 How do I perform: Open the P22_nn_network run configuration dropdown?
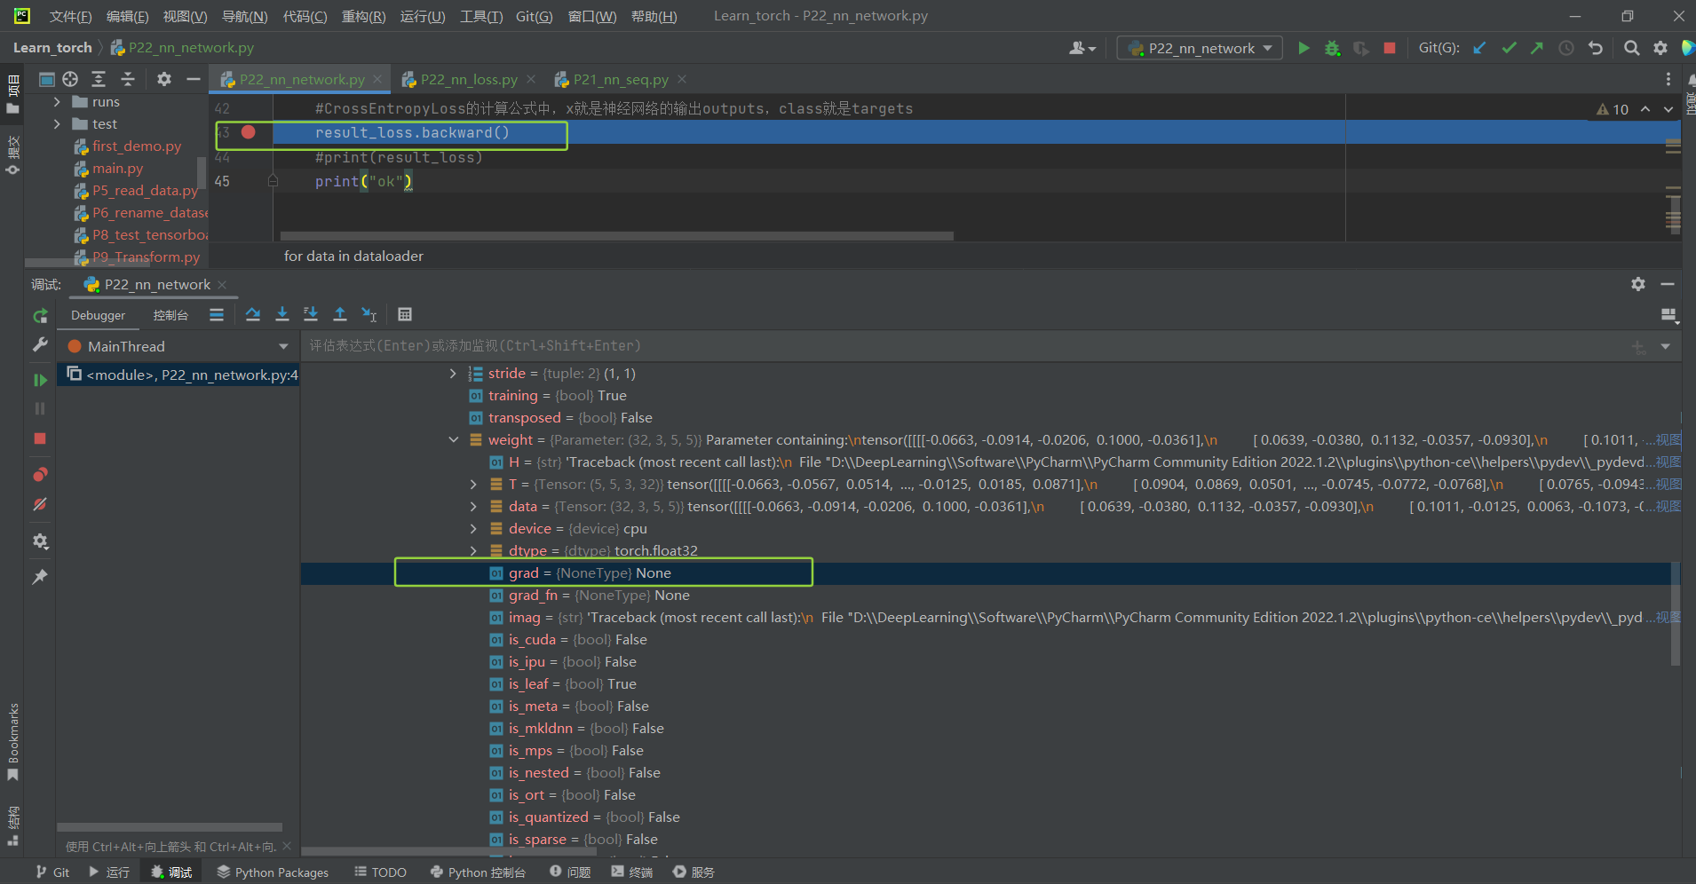tap(1200, 48)
